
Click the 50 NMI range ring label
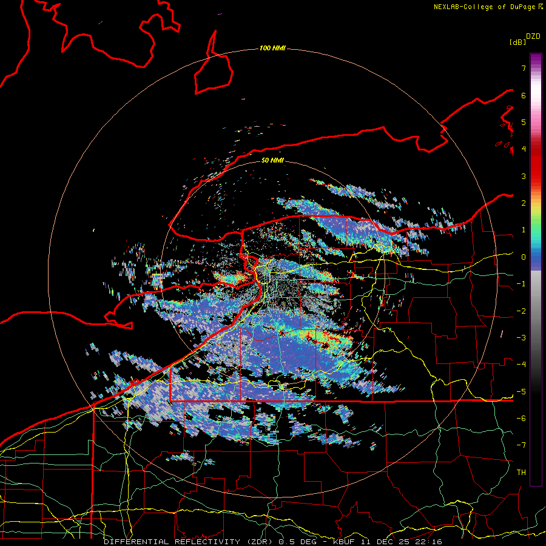coord(272,160)
